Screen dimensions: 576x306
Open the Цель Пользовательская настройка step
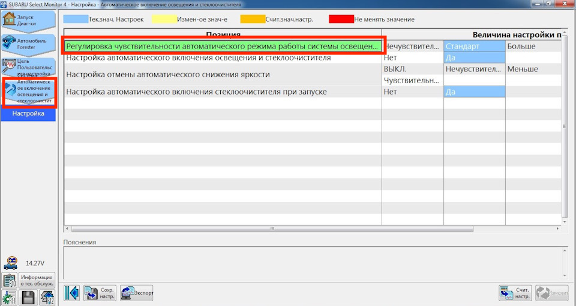(28, 66)
